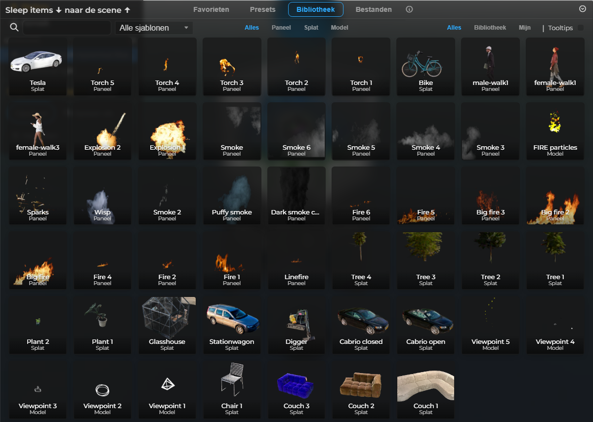Collapse panel with top-right chevron icon

[x=582, y=9]
